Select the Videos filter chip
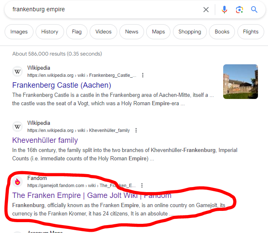Viewport: 268px width, 233px height. point(103,32)
